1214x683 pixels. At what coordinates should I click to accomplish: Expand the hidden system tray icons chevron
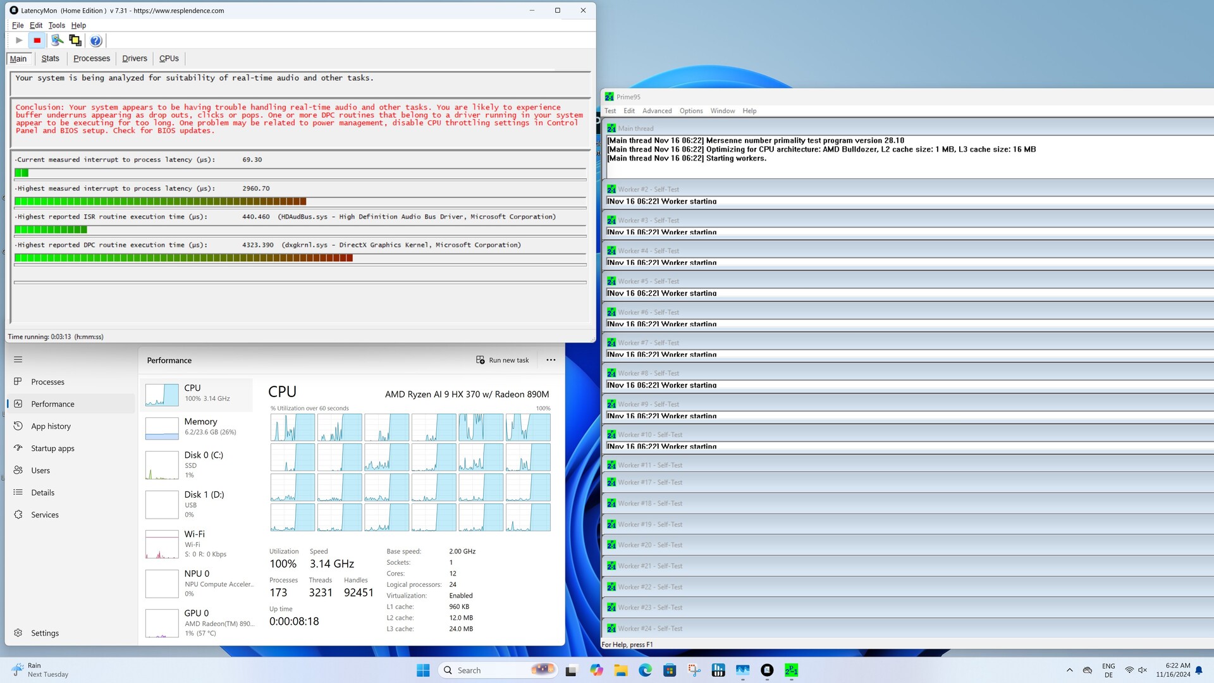tap(1069, 670)
